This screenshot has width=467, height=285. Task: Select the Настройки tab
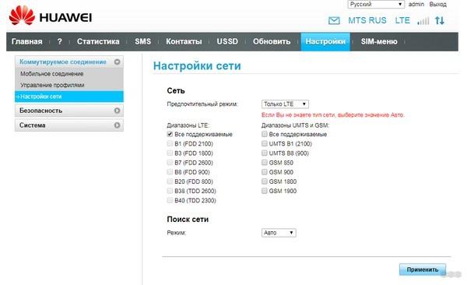tap(325, 41)
